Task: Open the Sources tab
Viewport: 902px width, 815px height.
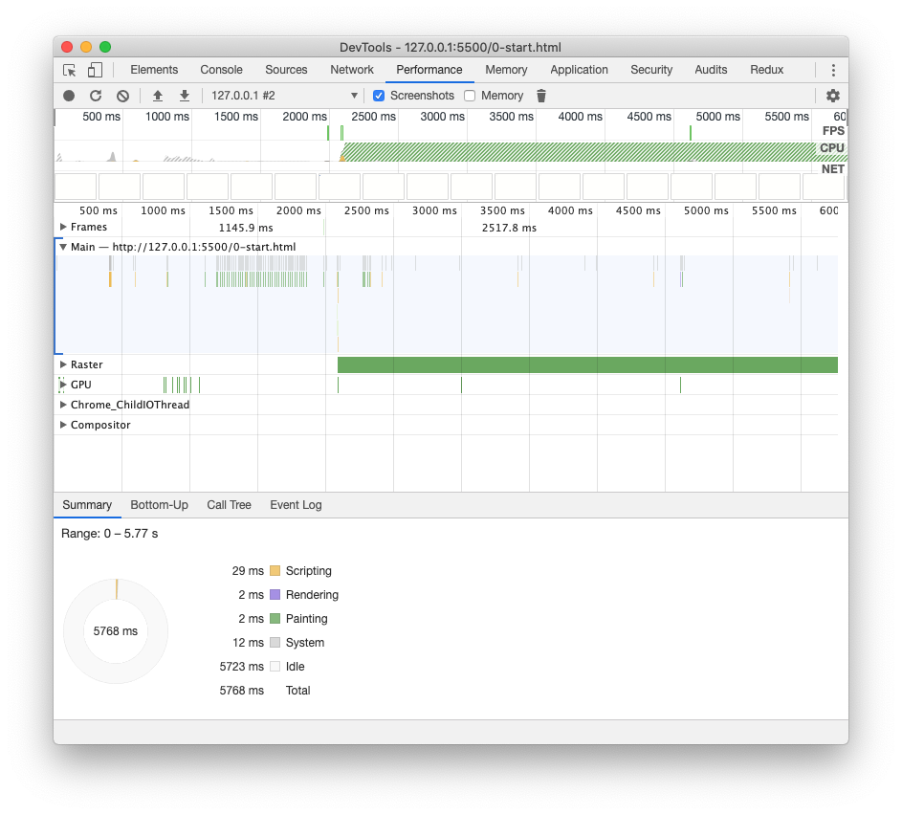Action: pyautogui.click(x=286, y=70)
